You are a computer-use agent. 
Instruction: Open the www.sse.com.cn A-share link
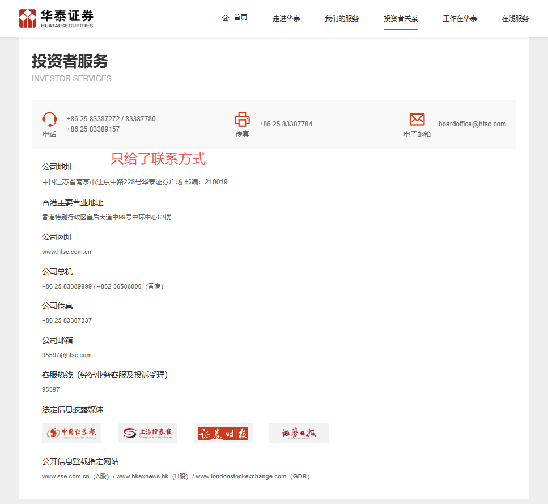pos(66,476)
